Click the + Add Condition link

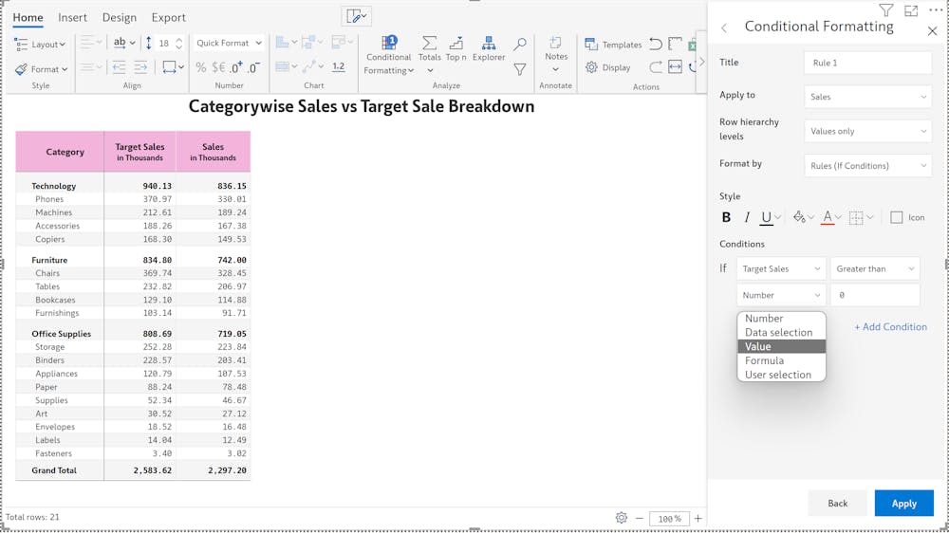[x=890, y=326]
